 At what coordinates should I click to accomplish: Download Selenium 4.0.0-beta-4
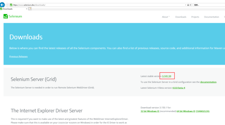click(179, 88)
